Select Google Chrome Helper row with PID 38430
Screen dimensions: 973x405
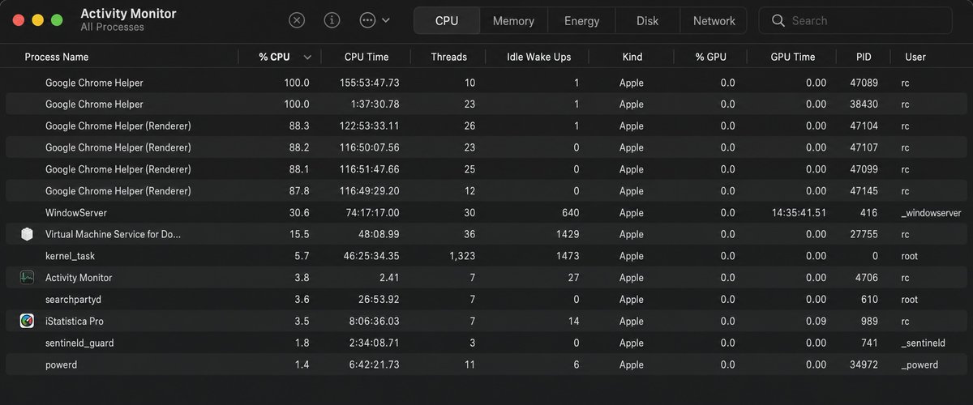click(x=486, y=104)
